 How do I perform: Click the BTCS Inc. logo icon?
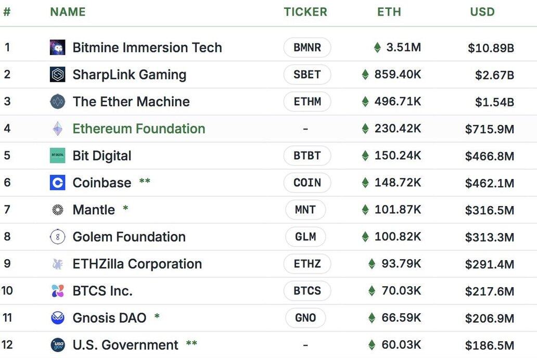[57, 291]
